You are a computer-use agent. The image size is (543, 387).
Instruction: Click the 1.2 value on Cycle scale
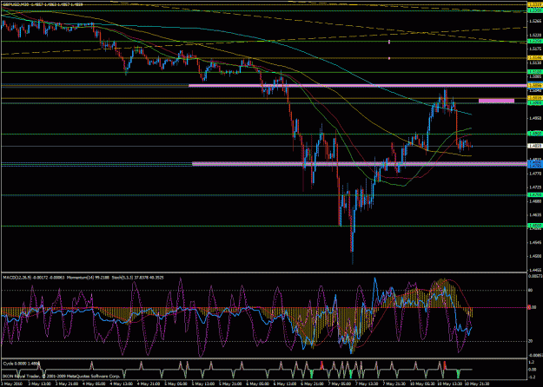point(533,362)
